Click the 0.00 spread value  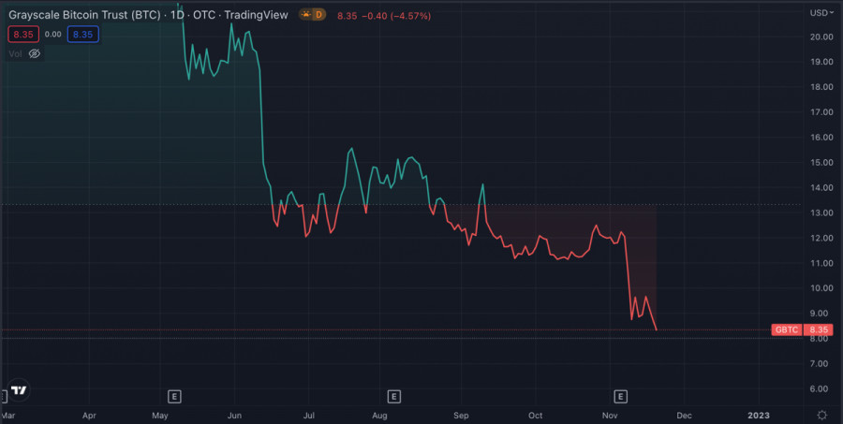click(x=52, y=35)
